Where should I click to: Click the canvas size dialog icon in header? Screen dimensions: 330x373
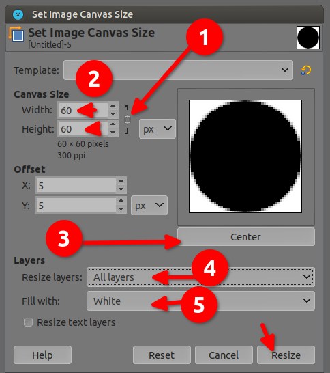point(16,34)
